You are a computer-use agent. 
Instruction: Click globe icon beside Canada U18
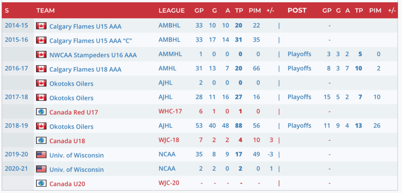coord(41,140)
